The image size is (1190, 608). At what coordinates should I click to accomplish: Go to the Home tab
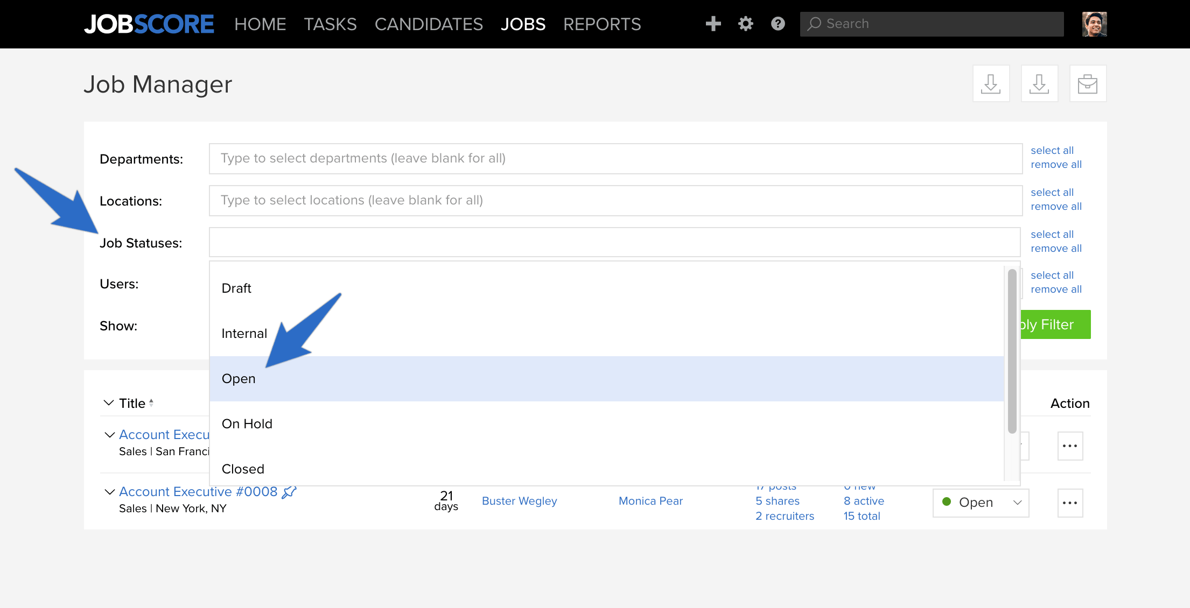click(260, 24)
